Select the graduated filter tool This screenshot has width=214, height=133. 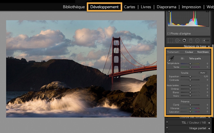pyautogui.click(x=191, y=40)
